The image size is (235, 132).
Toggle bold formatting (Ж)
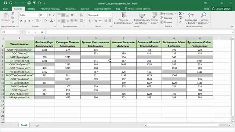21,21
